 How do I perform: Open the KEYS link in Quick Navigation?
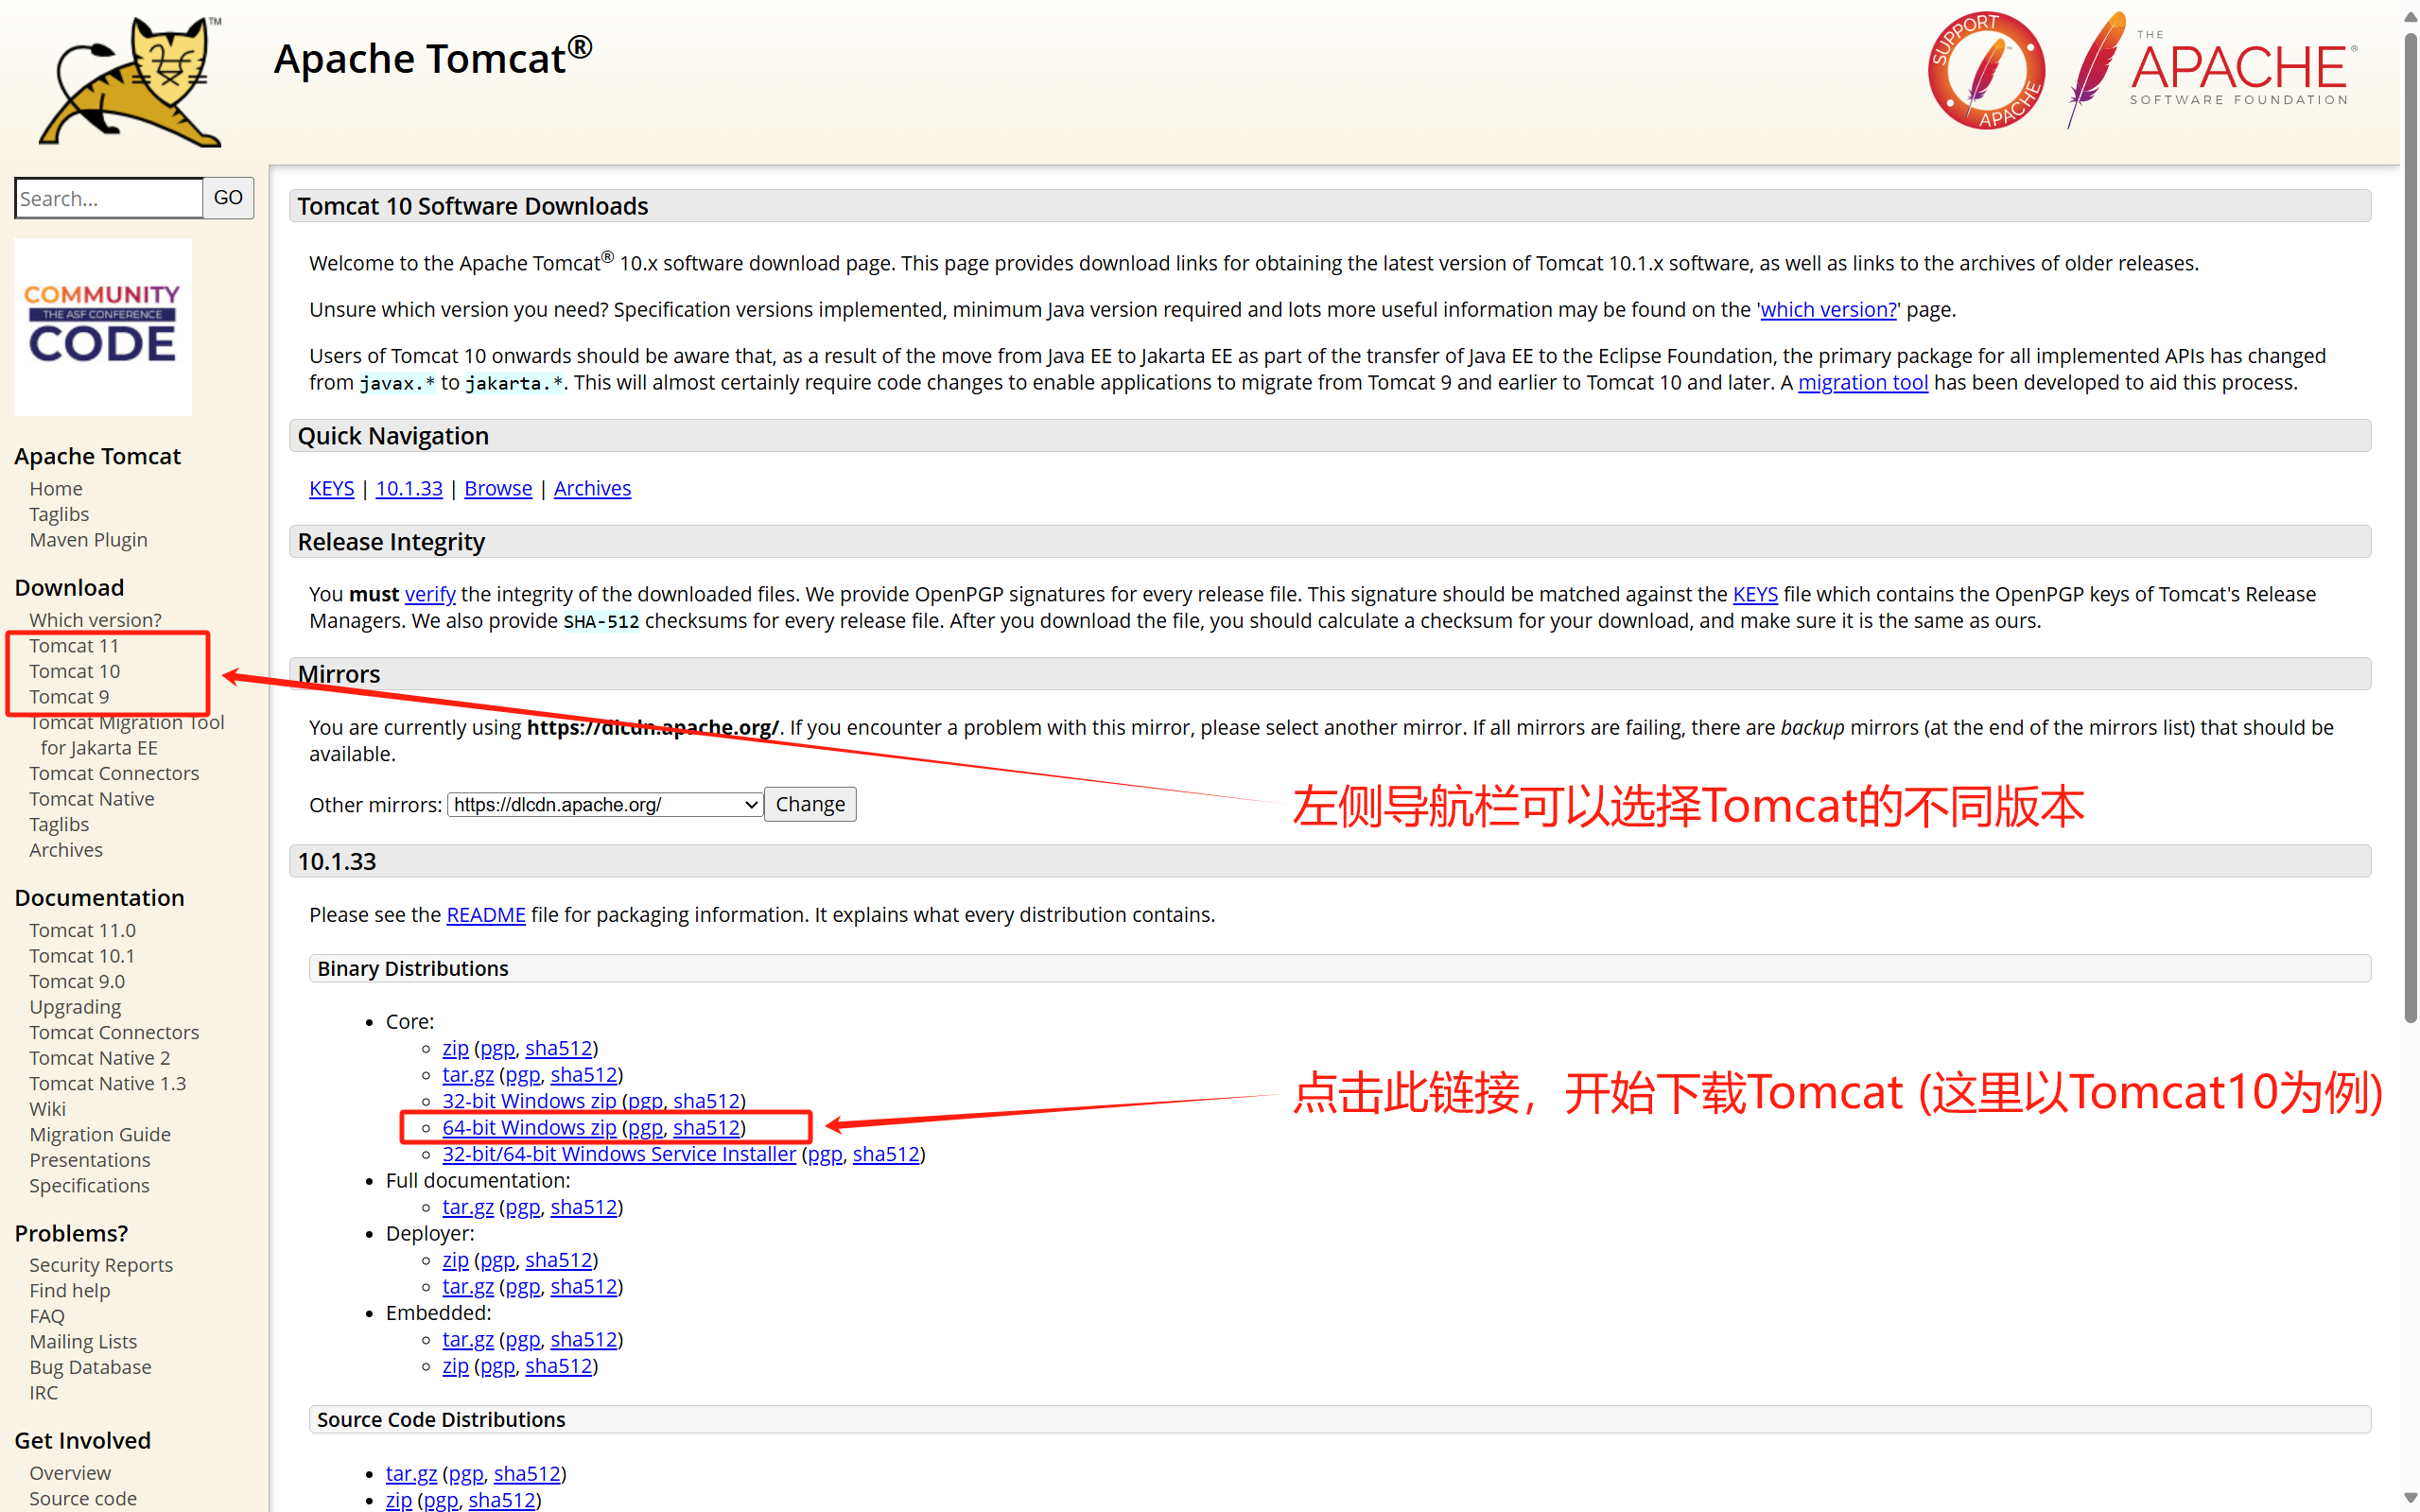(331, 488)
